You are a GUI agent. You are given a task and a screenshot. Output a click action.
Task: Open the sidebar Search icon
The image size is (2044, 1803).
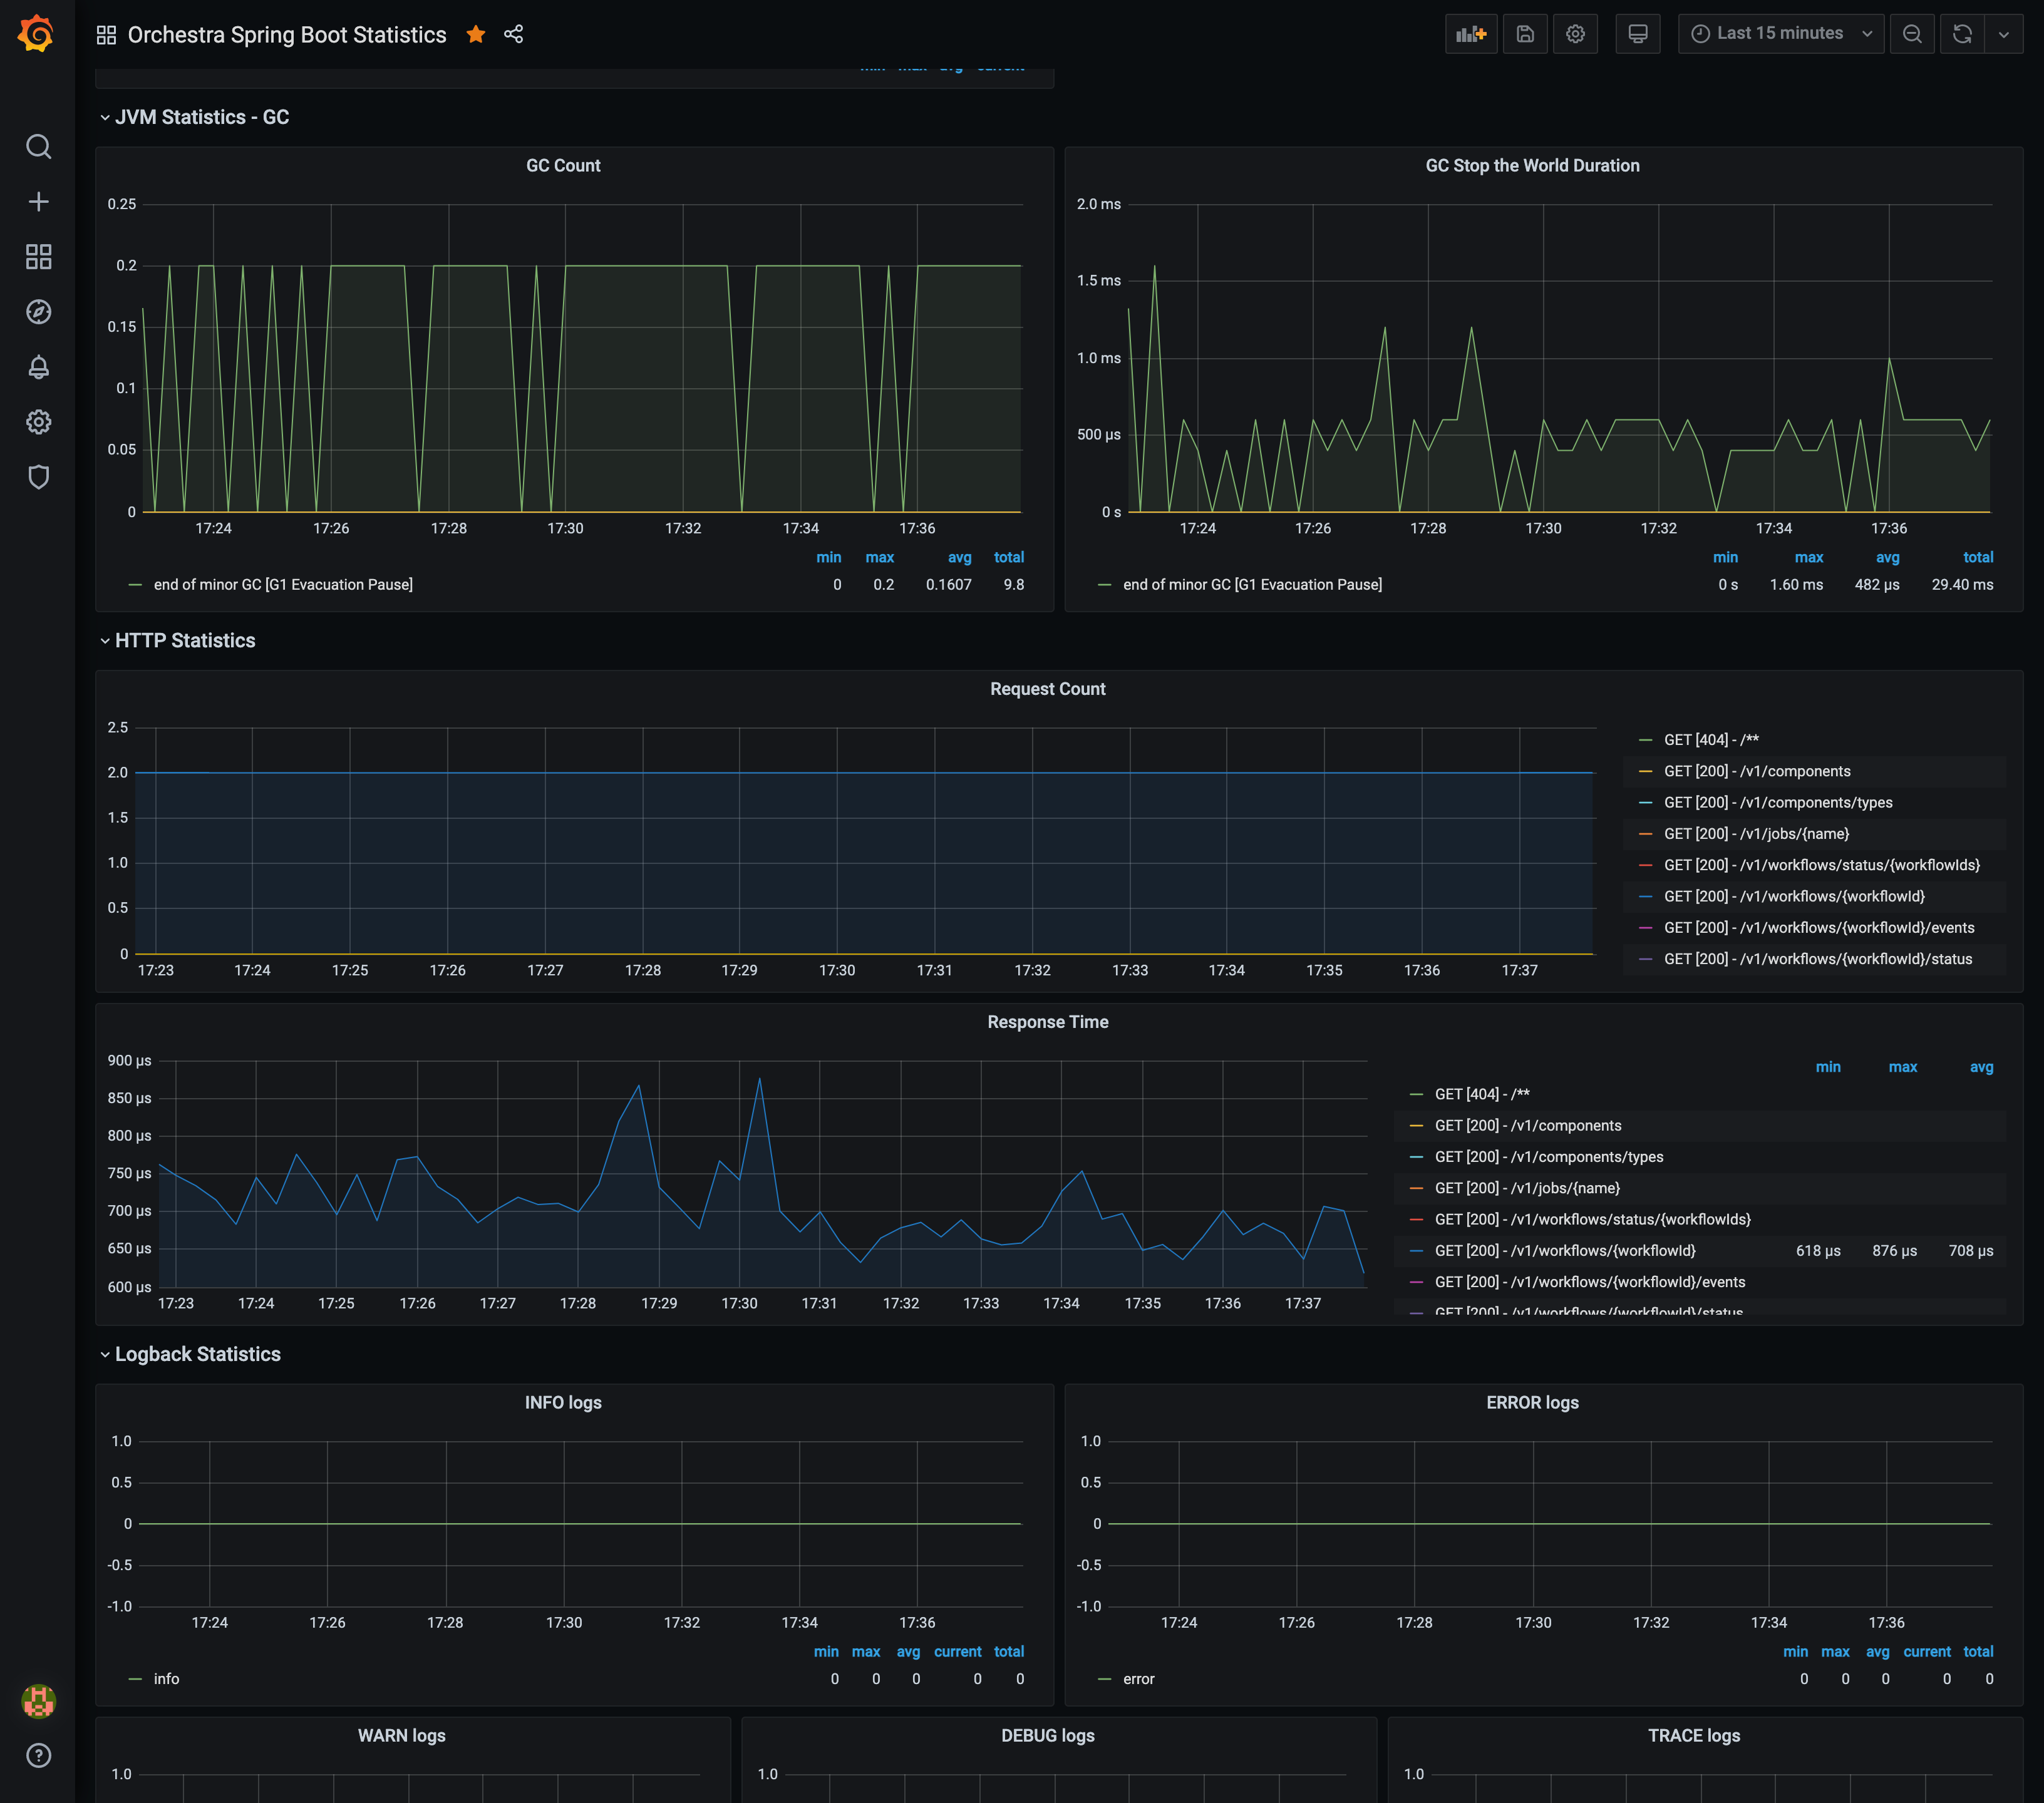pos(38,147)
